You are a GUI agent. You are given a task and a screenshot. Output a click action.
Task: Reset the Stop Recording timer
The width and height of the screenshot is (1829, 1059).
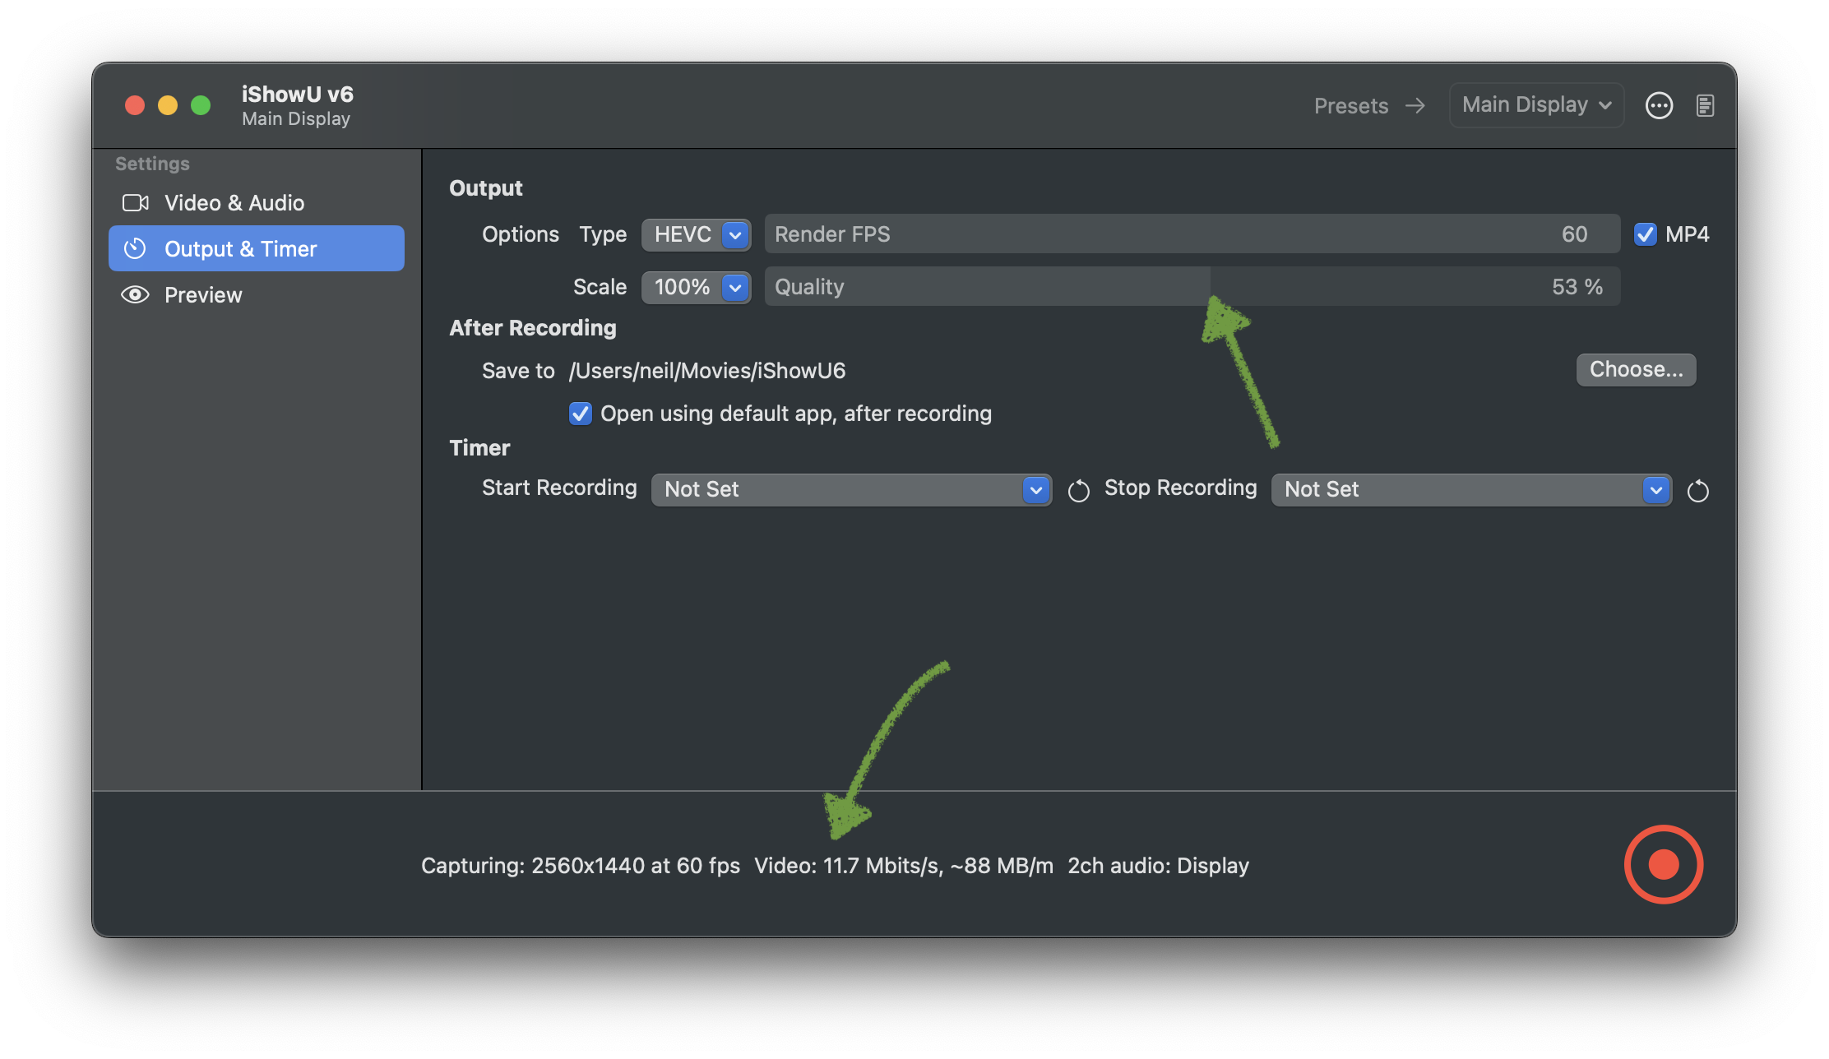[x=1698, y=491]
